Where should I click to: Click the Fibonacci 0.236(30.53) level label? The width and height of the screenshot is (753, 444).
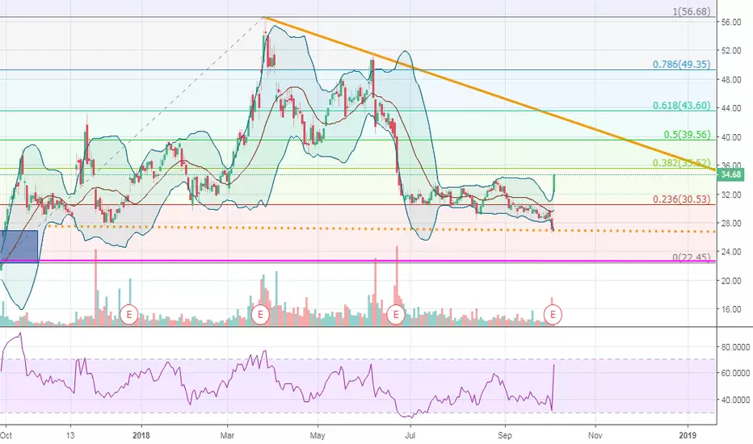click(x=681, y=199)
